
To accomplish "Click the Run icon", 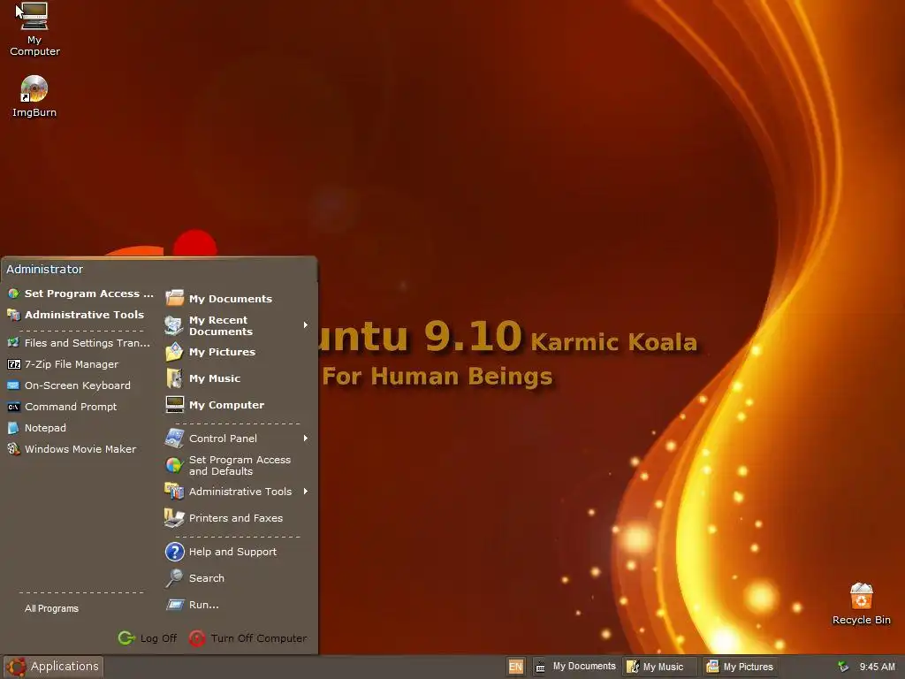I will coord(174,605).
